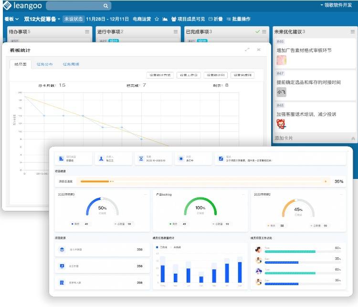
Task: Click 添加卡片 in 未来优化建议 list
Action: pyautogui.click(x=284, y=138)
